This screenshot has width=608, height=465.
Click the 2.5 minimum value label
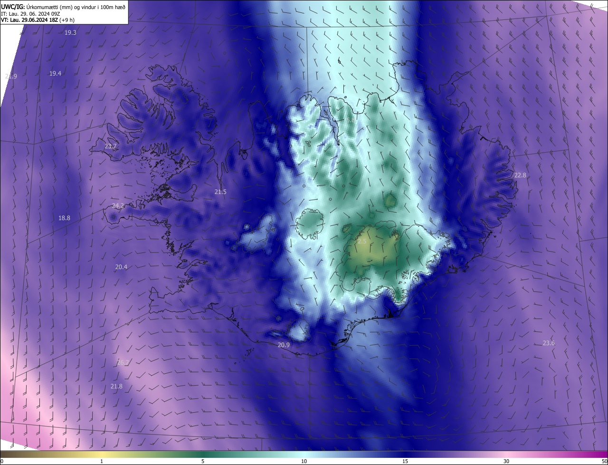362,242
